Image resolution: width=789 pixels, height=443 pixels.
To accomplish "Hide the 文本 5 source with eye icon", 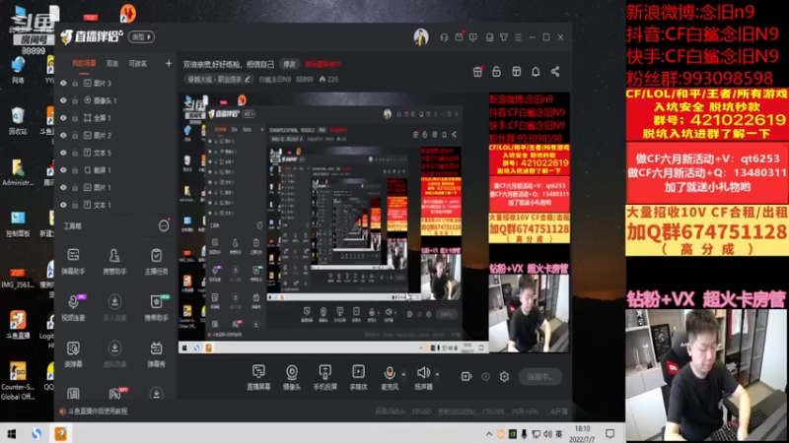I will click(63, 153).
